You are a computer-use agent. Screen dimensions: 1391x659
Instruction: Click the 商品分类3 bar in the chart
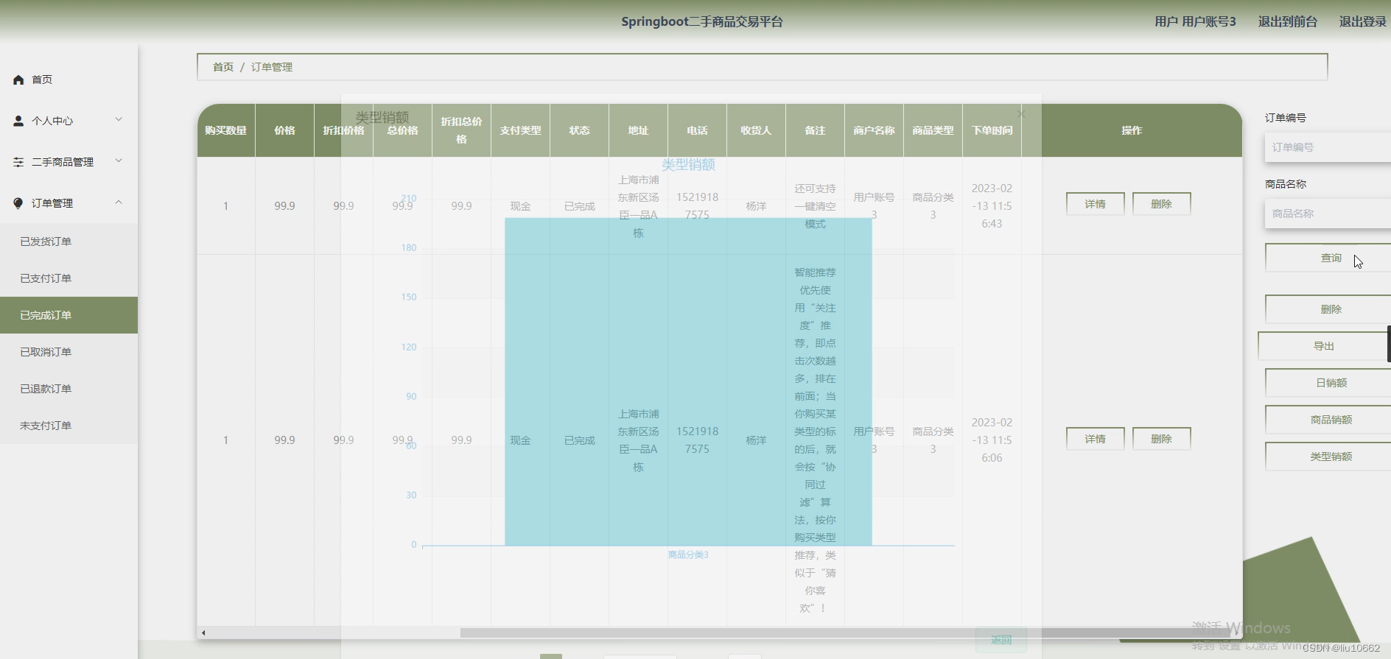click(688, 381)
